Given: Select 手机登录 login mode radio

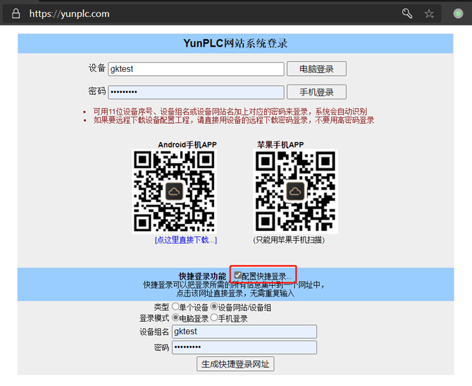Looking at the screenshot, I should (214, 318).
